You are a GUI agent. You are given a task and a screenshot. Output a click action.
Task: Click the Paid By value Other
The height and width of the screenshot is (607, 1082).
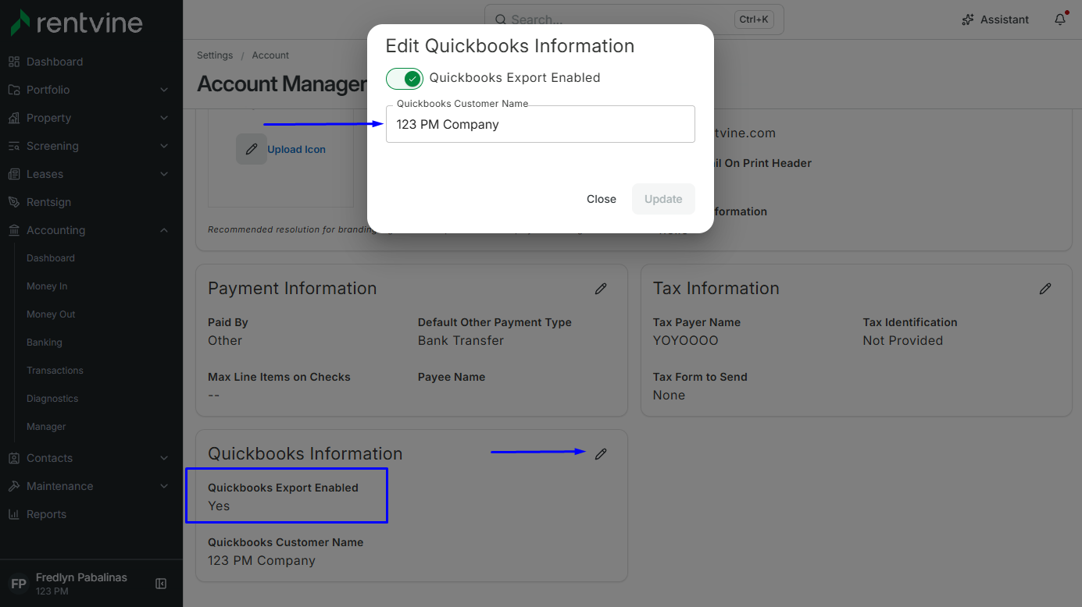(x=225, y=341)
